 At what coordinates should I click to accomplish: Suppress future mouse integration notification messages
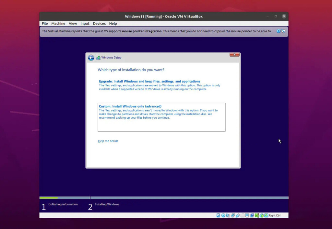(x=283, y=31)
